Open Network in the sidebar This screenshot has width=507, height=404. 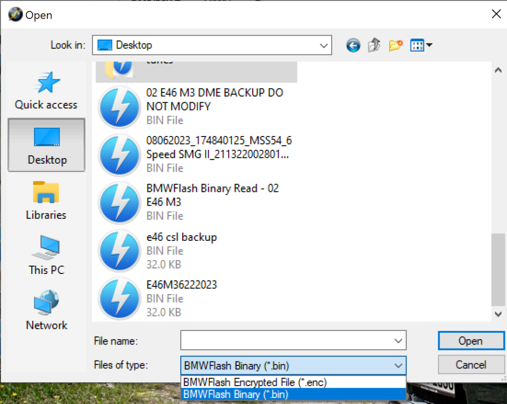(x=46, y=310)
